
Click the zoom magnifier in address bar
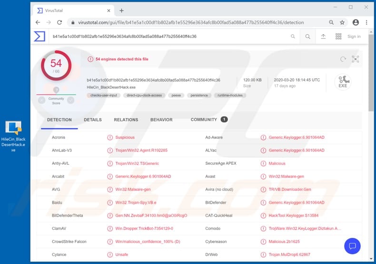(331, 22)
